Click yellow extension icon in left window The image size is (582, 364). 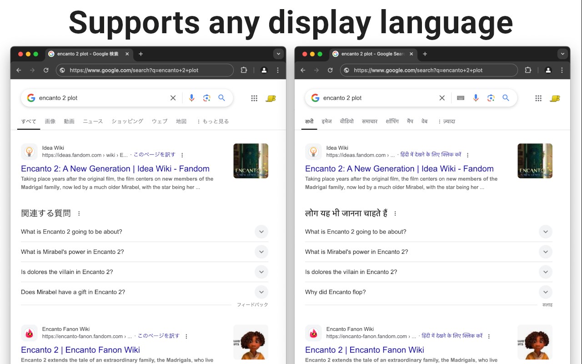point(271,98)
